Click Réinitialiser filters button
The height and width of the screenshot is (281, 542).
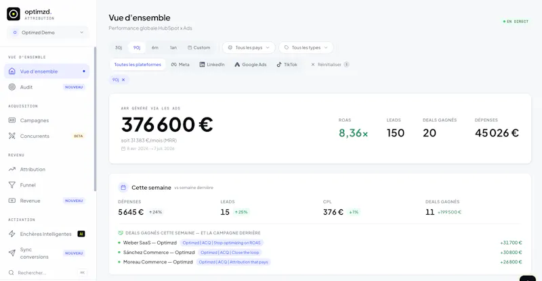click(x=330, y=64)
